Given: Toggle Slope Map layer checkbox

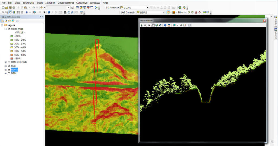Looking at the screenshot, I should [9, 29].
